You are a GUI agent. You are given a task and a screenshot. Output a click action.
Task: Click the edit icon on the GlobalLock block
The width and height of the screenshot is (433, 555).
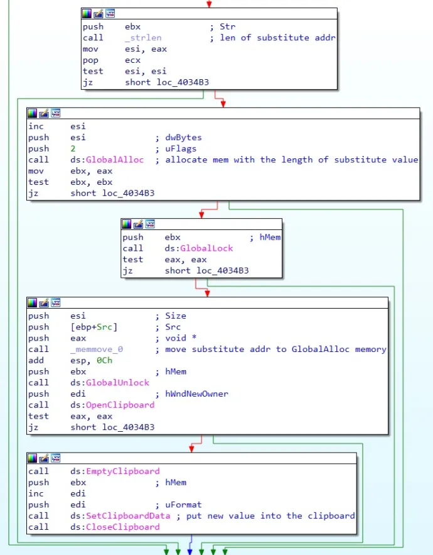click(x=139, y=224)
